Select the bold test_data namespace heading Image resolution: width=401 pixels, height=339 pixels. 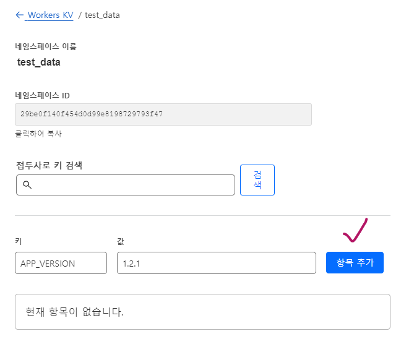click(38, 62)
